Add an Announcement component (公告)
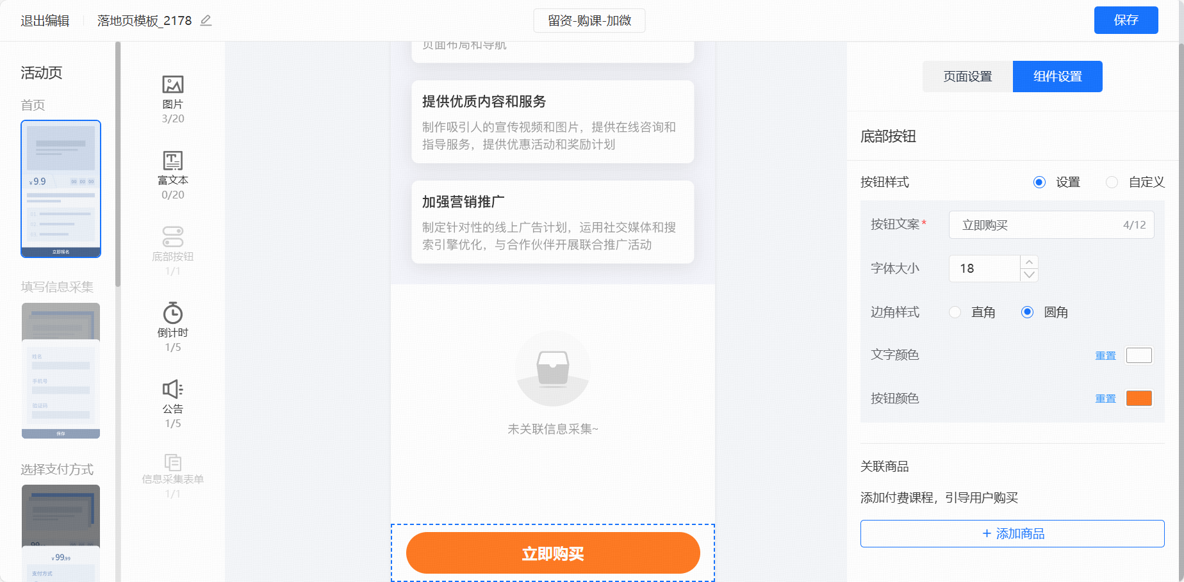Screen dimensions: 1184x582 pyautogui.click(x=173, y=403)
